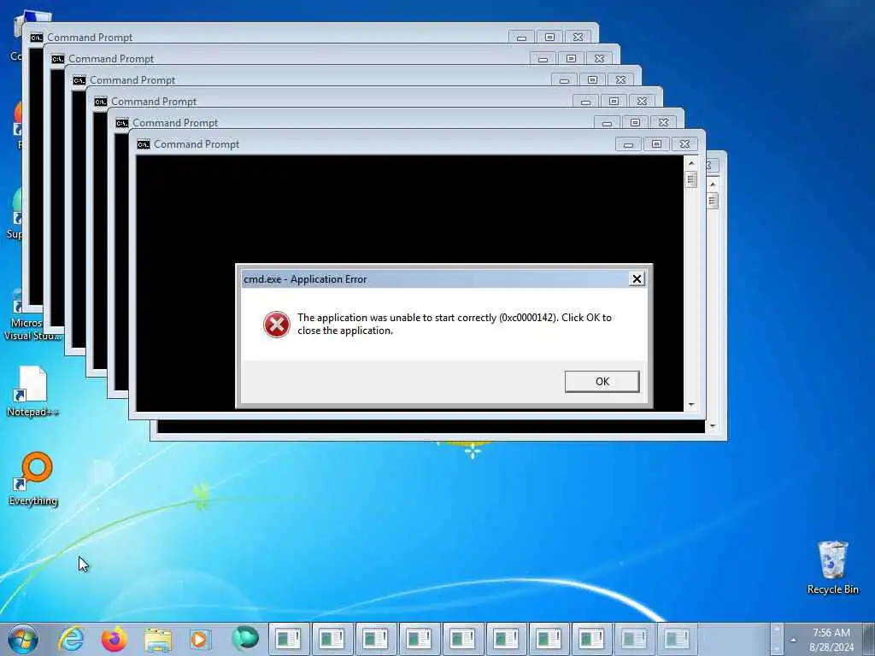Select the last faded cmd taskbar button
Image resolution: width=875 pixels, height=656 pixels.
[x=678, y=639]
